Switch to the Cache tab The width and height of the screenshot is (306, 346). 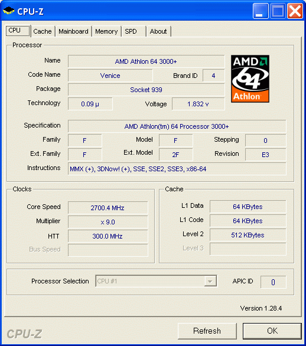pos(43,31)
